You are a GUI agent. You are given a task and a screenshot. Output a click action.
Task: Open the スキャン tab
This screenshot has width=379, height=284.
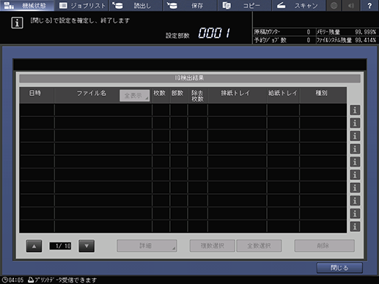pyautogui.click(x=298, y=5)
